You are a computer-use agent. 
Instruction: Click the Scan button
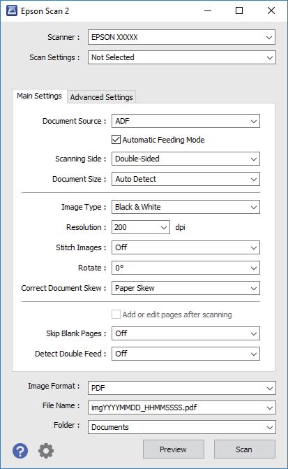(x=245, y=449)
